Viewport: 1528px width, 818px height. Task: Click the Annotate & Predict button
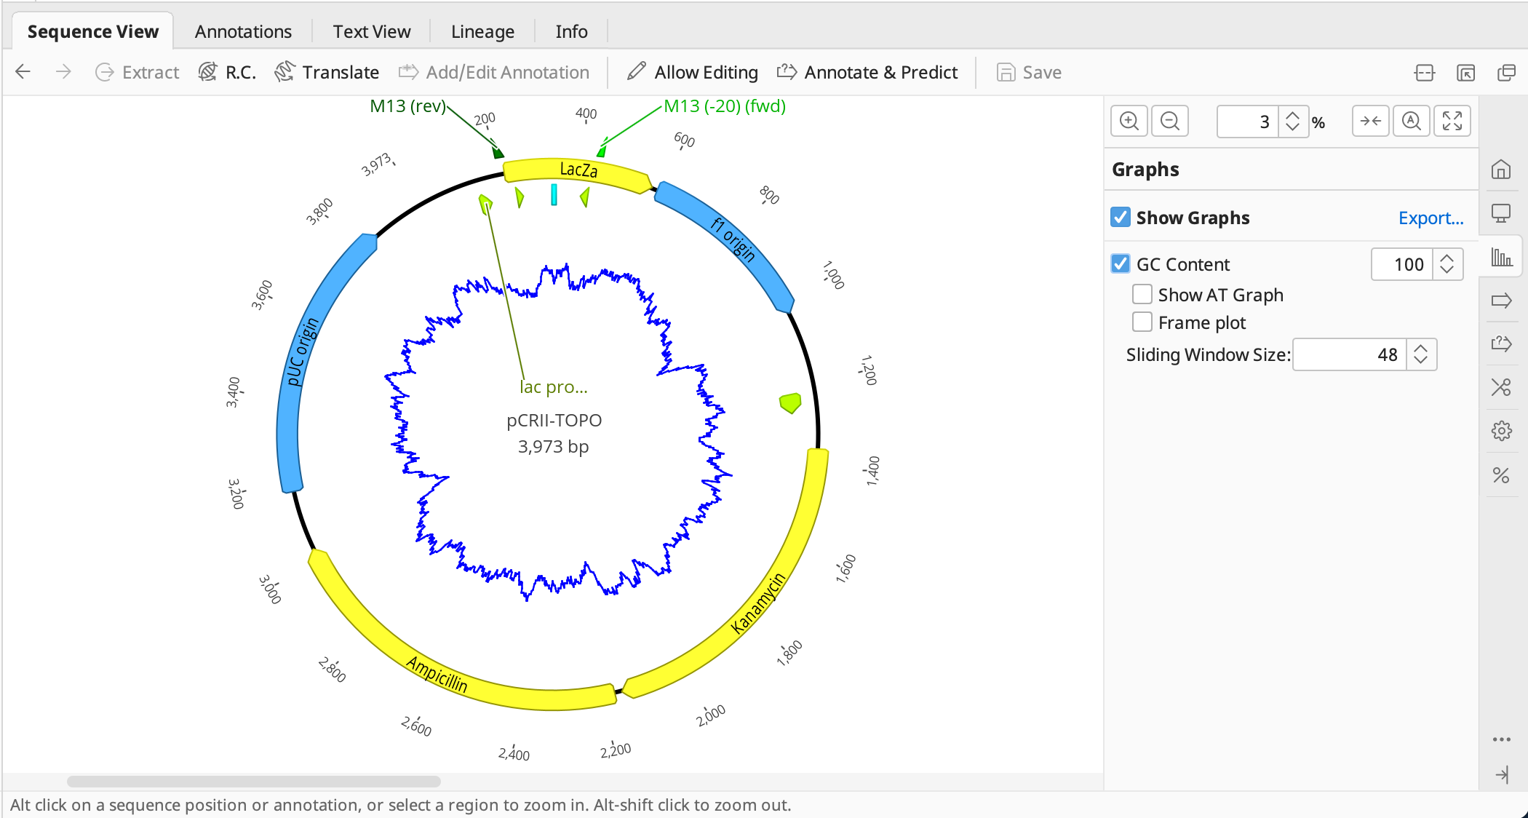pos(867,72)
